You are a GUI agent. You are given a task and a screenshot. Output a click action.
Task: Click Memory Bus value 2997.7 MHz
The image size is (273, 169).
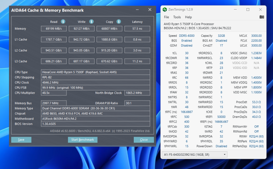point(54,103)
